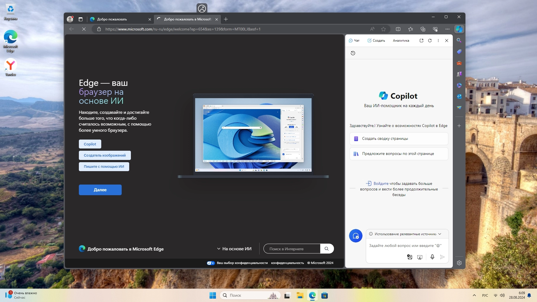This screenshot has height=302, width=537.
Task: Toggle the Copilot sidebar button
Action: click(x=459, y=29)
